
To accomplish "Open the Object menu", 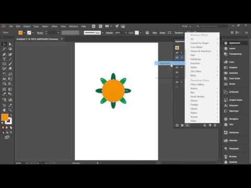I will [x=27, y=26].
